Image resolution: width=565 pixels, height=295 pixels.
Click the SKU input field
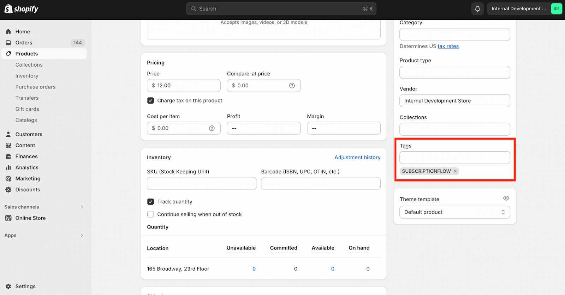(202, 184)
